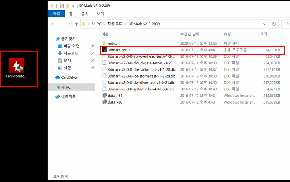The width and height of the screenshot is (290, 182).
Task: Select the fire-strike-test DLC file icon
Action: coord(104,69)
